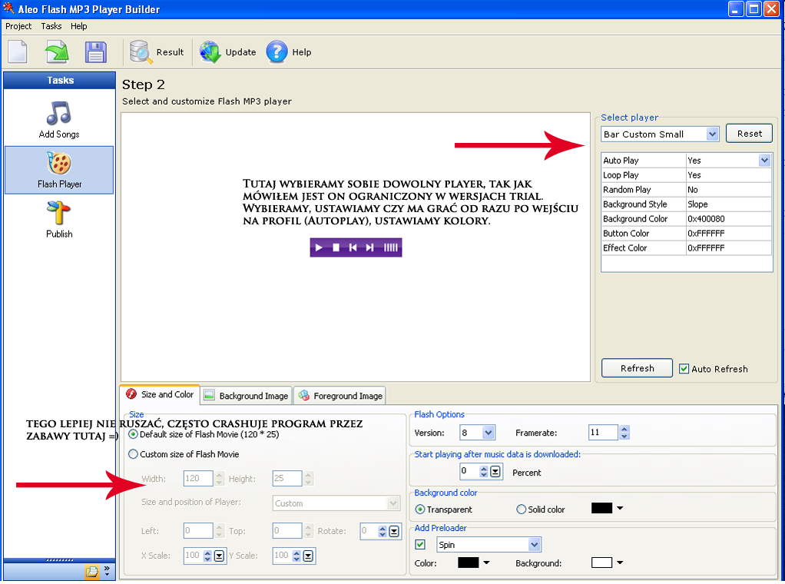The image size is (785, 584).
Task: Select the Effect Color property row
Action: pos(686,247)
